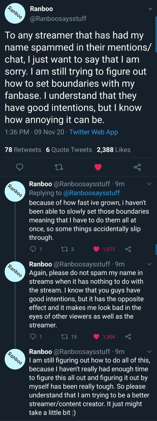The height and width of the screenshot is (421, 157).
Task: View the 6 Quote Tweets list
Action: coord(69,150)
